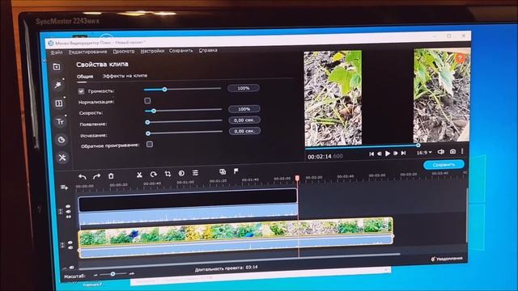Open the Настройки menu
The width and height of the screenshot is (518, 291).
point(152,51)
